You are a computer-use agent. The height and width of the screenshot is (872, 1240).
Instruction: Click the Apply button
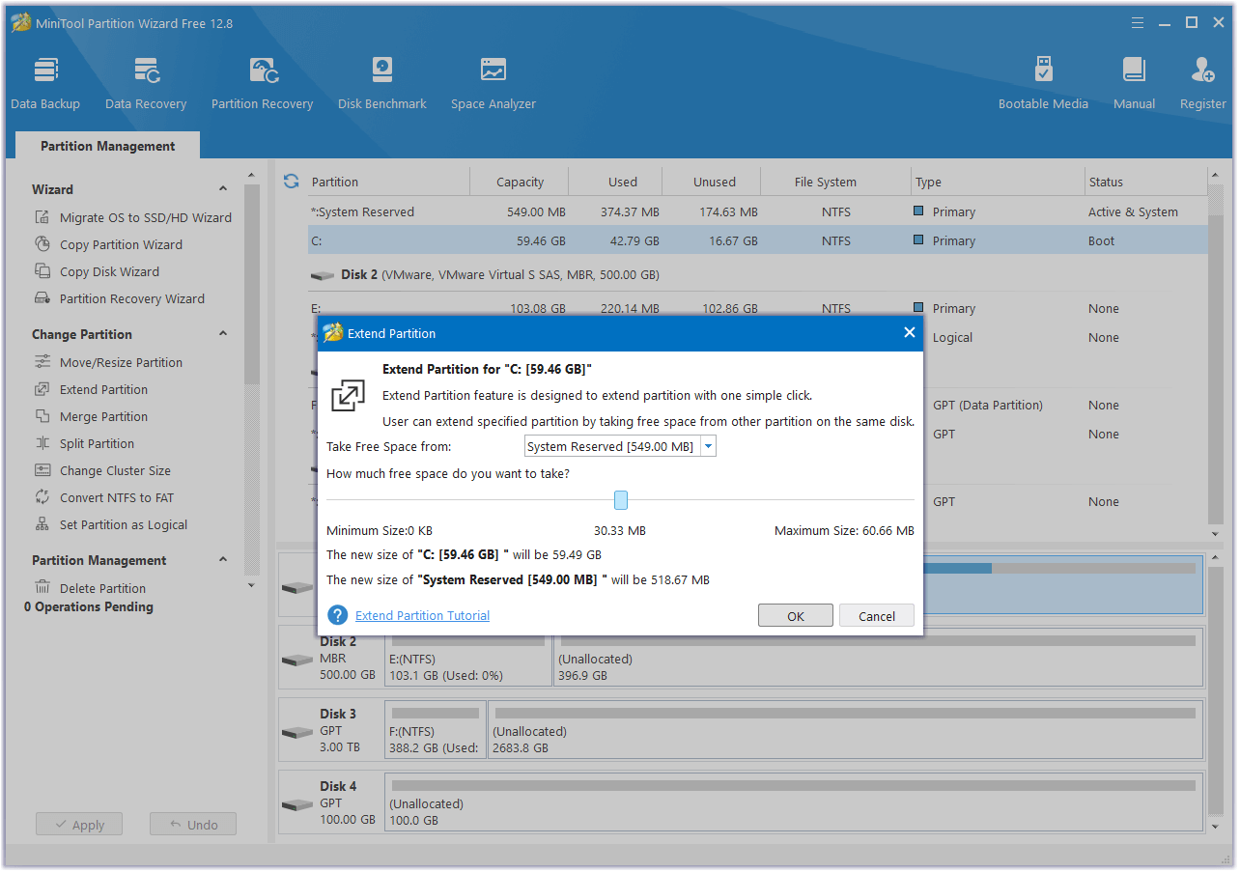pos(79,825)
